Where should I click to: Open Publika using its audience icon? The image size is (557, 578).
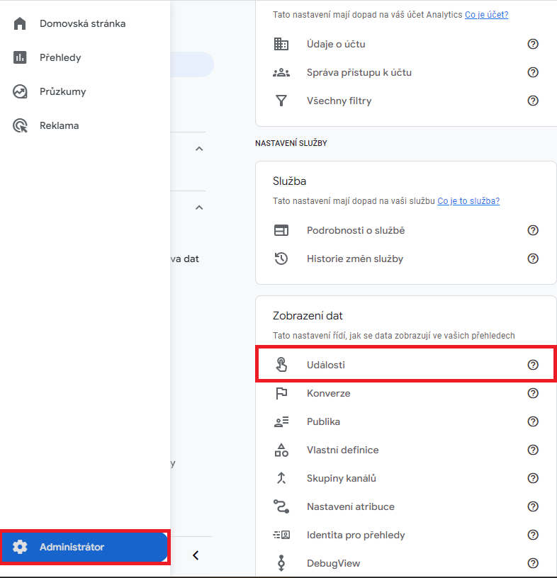(x=281, y=421)
